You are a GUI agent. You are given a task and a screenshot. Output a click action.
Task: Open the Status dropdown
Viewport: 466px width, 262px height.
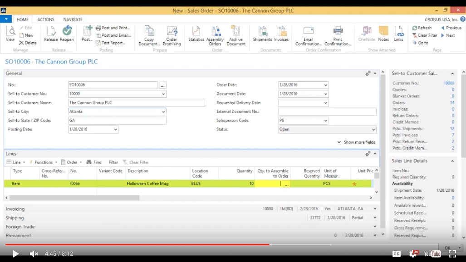point(373,130)
